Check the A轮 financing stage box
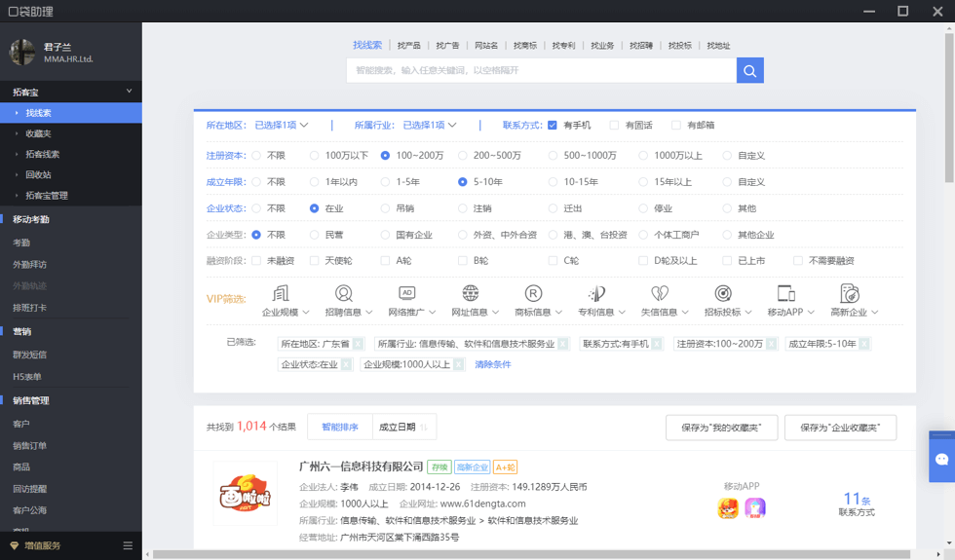955x560 pixels. click(x=385, y=261)
